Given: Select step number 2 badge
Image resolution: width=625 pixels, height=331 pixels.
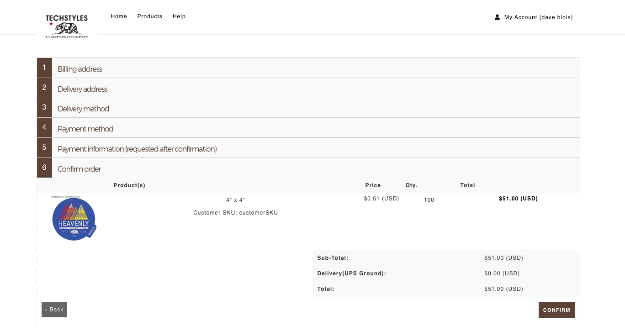Looking at the screenshot, I should click(44, 88).
